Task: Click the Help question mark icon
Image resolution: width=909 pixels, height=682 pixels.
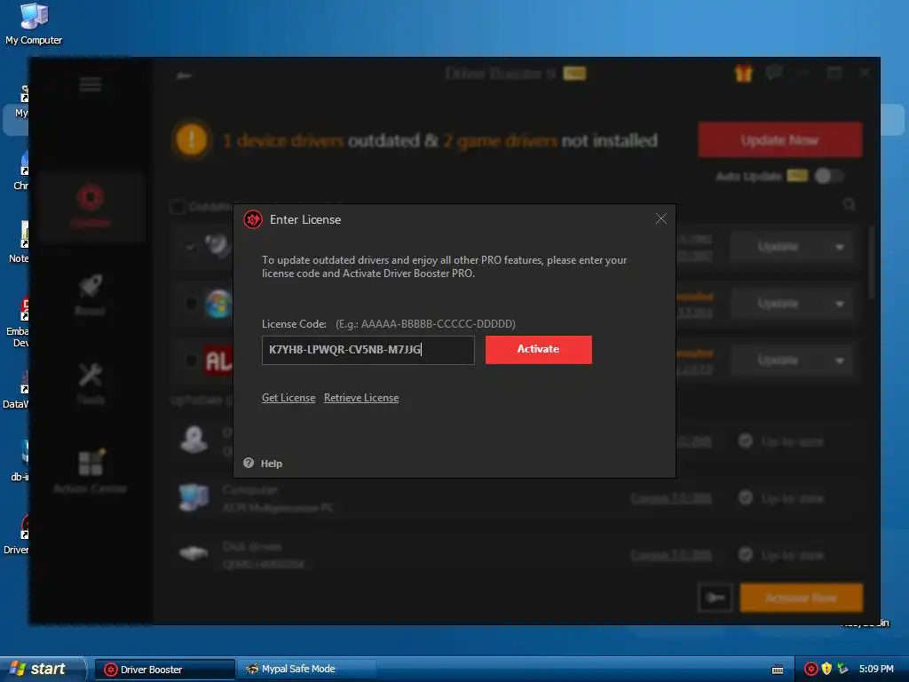Action: 249,463
